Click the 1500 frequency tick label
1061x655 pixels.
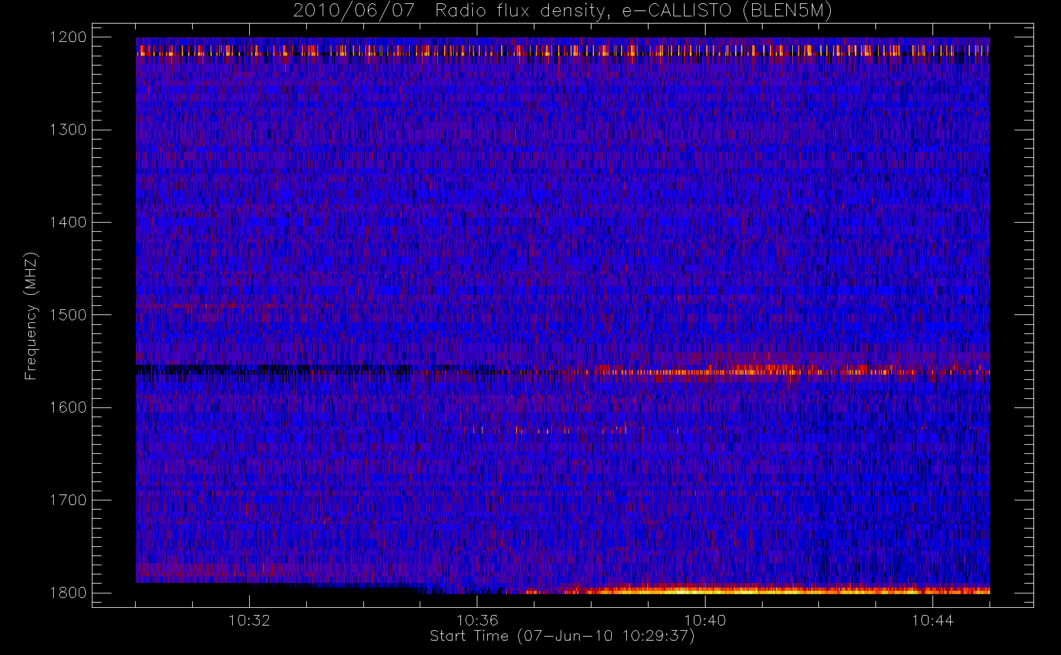tap(68, 315)
